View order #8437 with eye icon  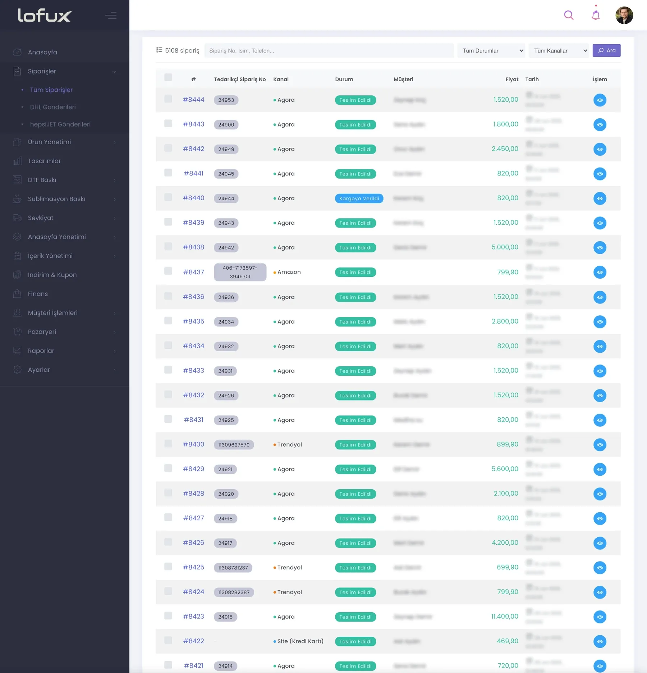click(x=600, y=272)
